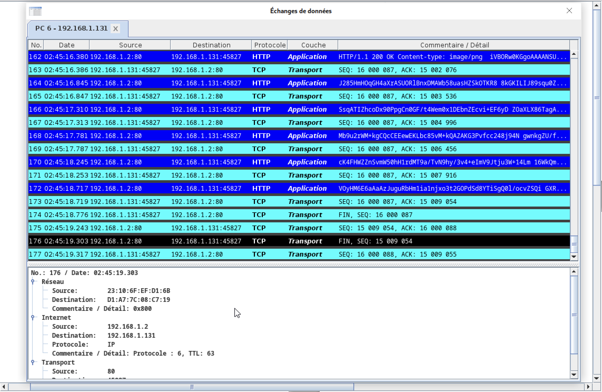Screen dimensions: 602x392
Task: Collapse the Réseau tree node
Action: [x=33, y=282]
